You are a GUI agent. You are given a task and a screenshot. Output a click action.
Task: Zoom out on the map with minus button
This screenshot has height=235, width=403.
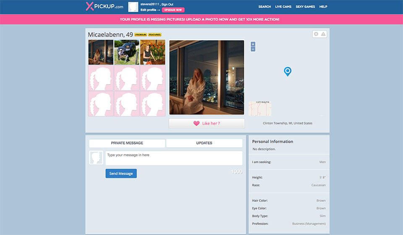coord(253,49)
